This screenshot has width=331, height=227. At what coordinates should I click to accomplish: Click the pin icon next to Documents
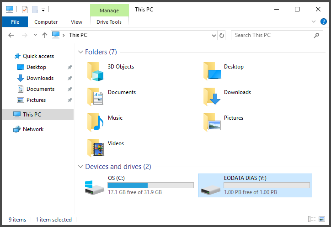point(69,89)
